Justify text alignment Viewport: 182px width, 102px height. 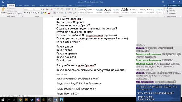click(x=62, y=13)
